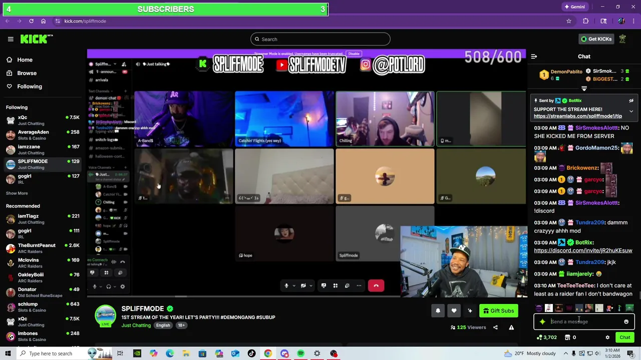Click Tundra209 username on jkjk message
Viewport: 641px width, 360px height.
[x=590, y=262]
